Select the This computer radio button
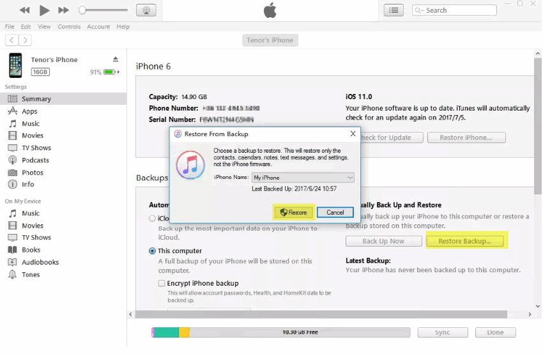The image size is (543, 356). [153, 251]
